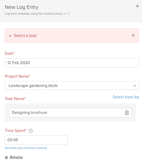Click the autofill icon in Task Name field

pyautogui.click(x=127, y=113)
